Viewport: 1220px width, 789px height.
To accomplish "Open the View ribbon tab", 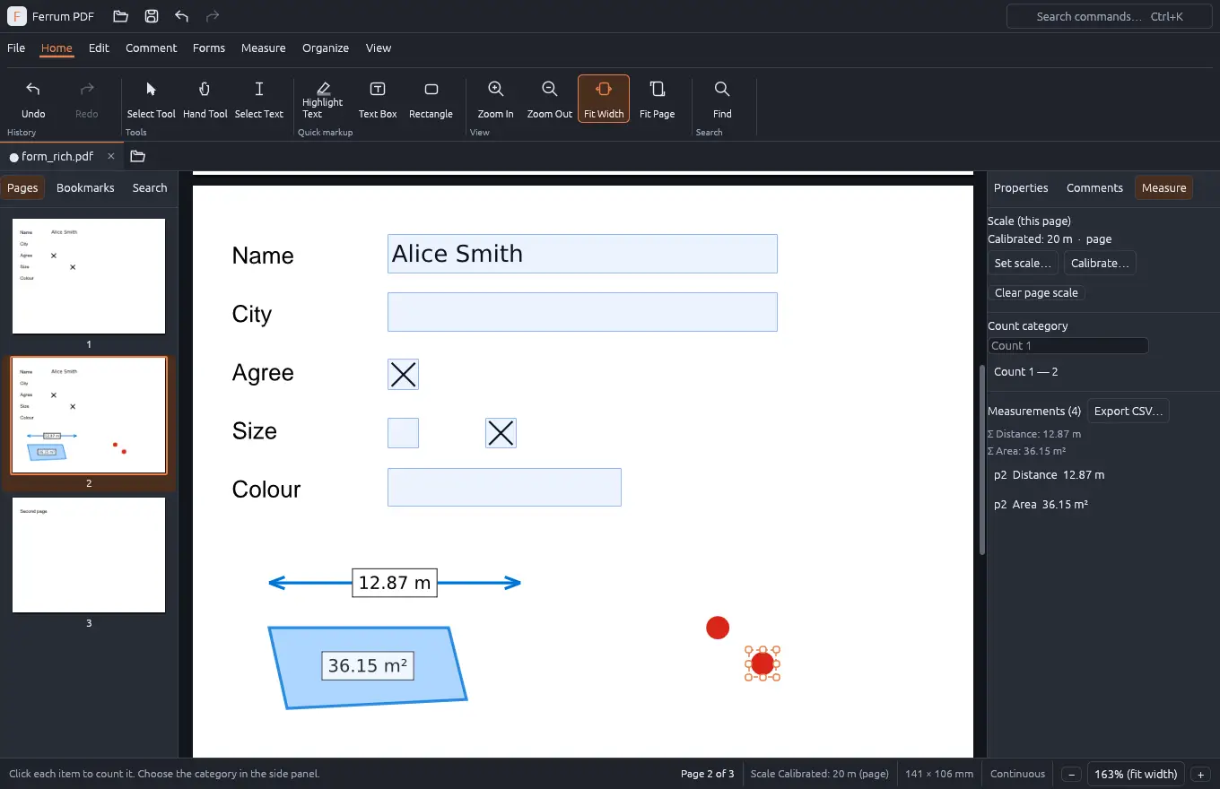I will (x=379, y=48).
